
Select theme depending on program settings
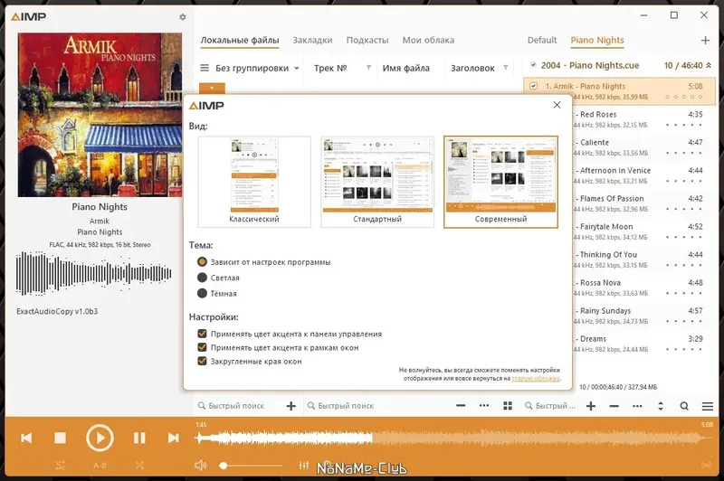coord(263,262)
